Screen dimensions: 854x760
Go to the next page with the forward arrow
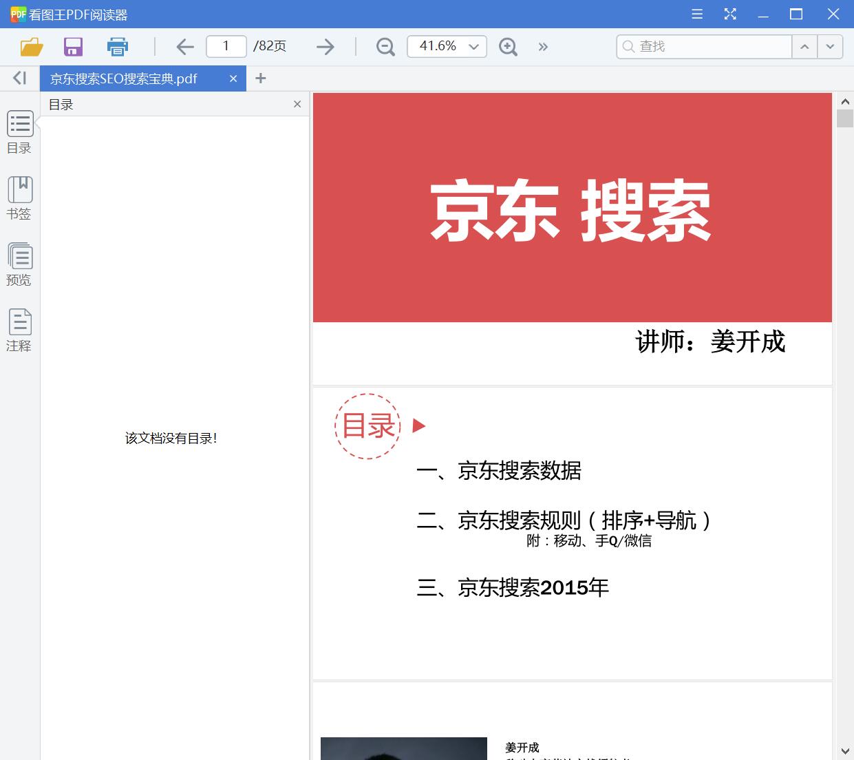pos(325,46)
